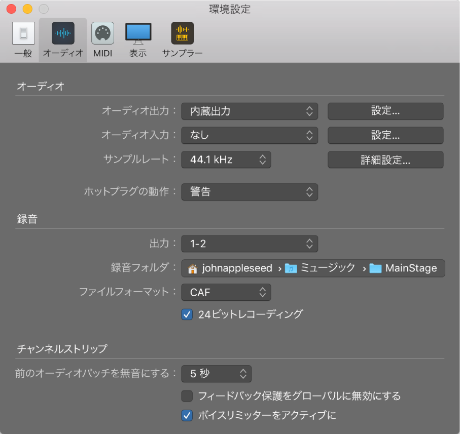460x435 pixels.
Task: Open the ホットプラグの動作 dropdown
Action: coord(249,192)
